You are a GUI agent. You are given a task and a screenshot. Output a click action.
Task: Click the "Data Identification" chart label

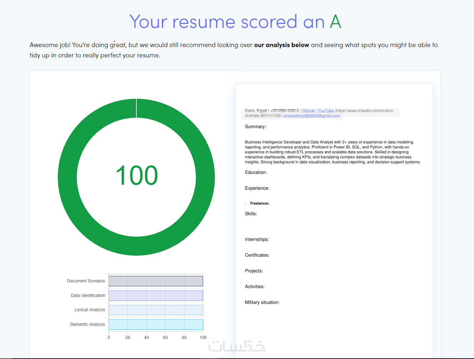(88, 296)
